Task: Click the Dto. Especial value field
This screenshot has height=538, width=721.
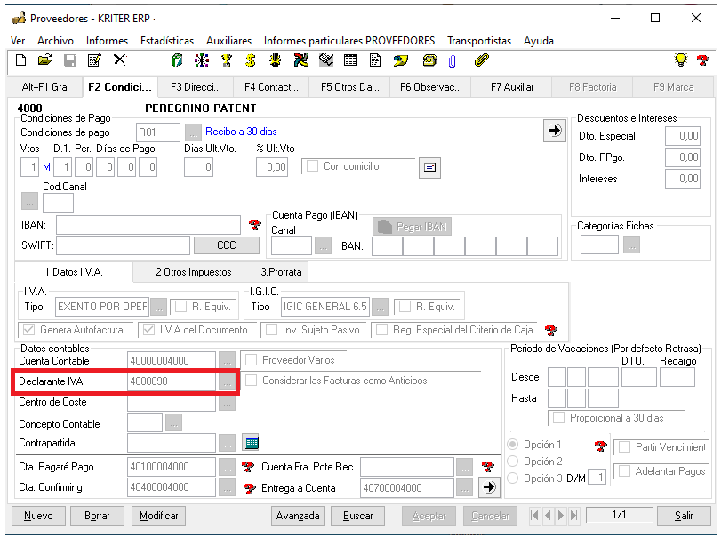Action: coord(683,136)
